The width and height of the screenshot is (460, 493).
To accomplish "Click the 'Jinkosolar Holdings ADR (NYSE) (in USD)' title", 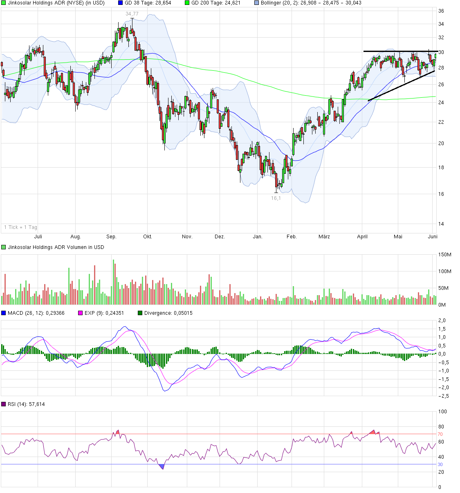I will [56, 3].
